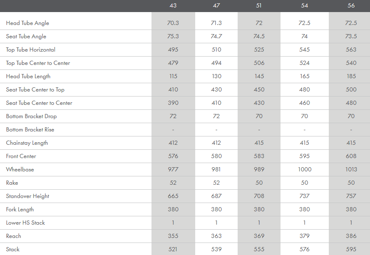Click the Reach row label
Viewport: 370px width, 255px height.
tap(14, 236)
